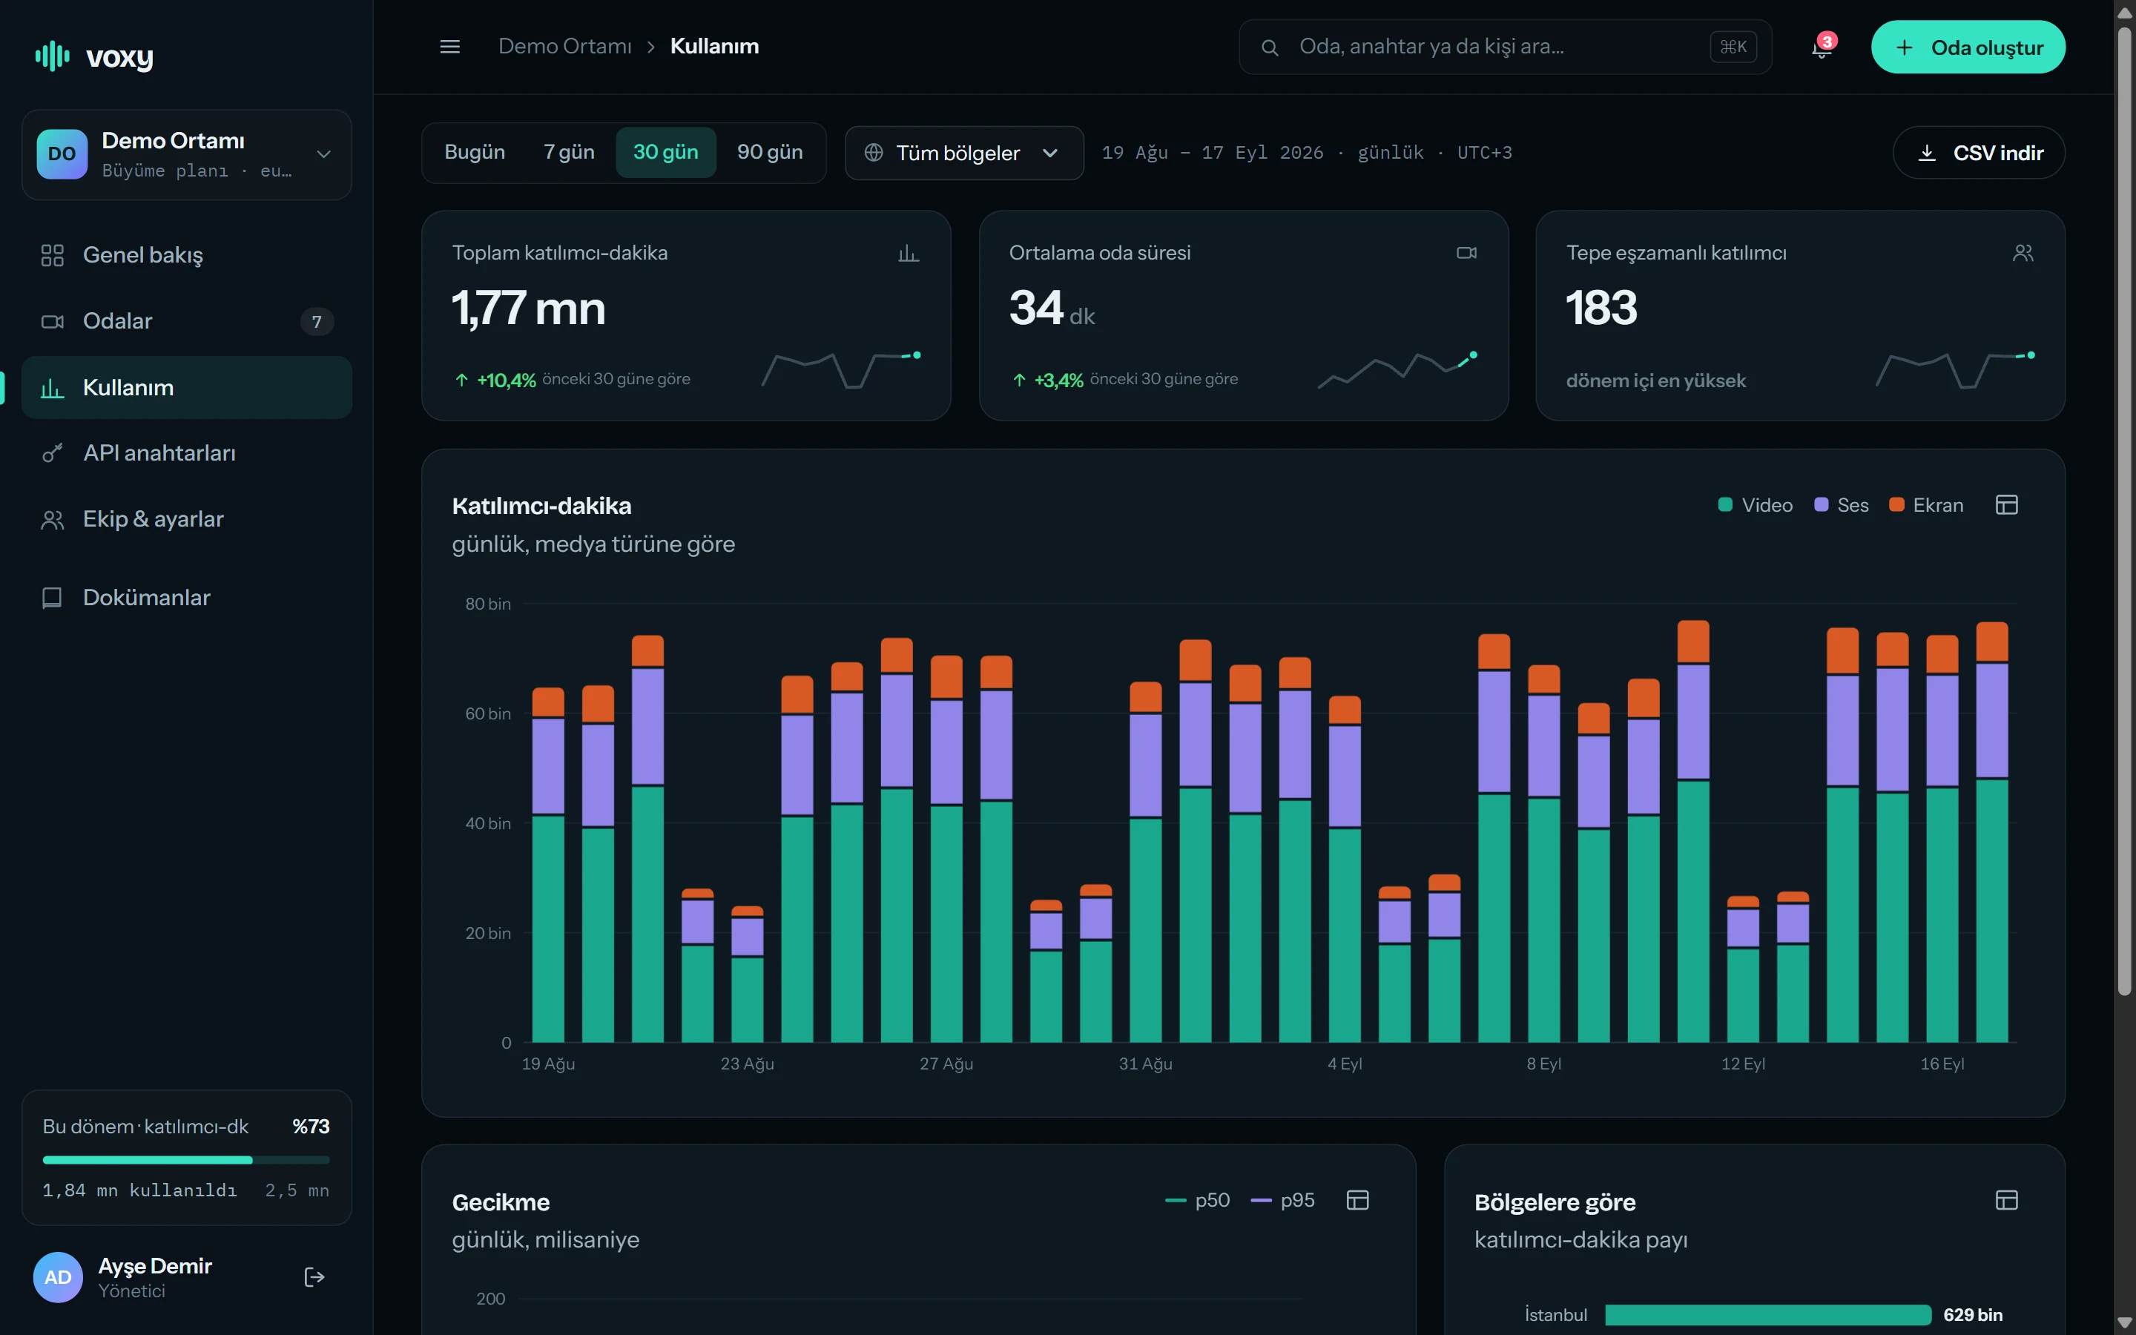The image size is (2136, 1335).
Task: Select the 30 gün time range
Action: point(665,153)
